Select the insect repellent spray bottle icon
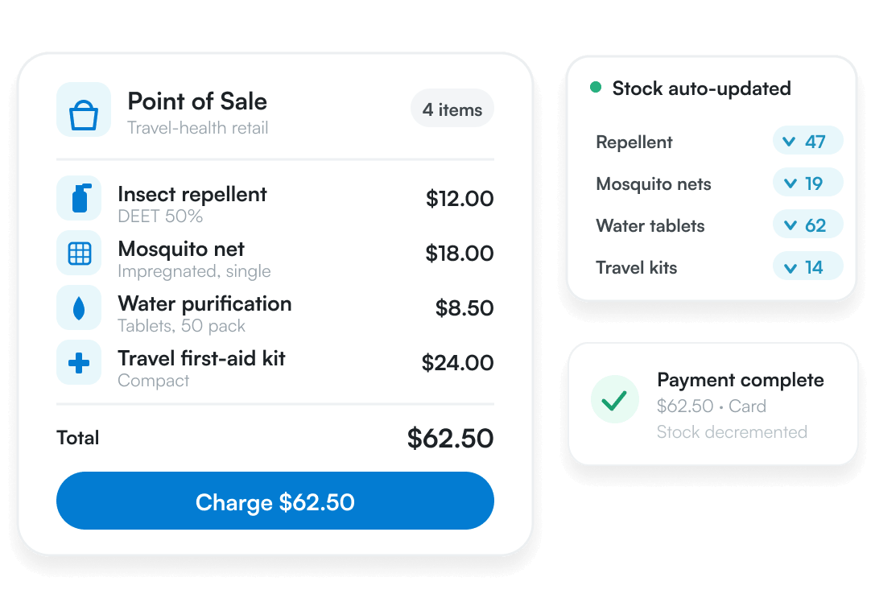 pos(79,198)
